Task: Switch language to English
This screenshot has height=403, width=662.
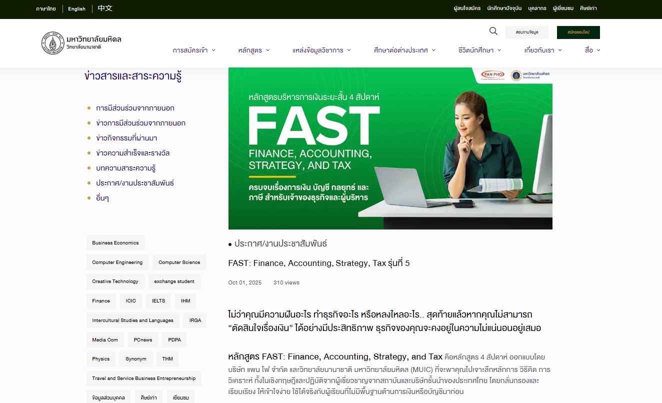Action: click(76, 8)
